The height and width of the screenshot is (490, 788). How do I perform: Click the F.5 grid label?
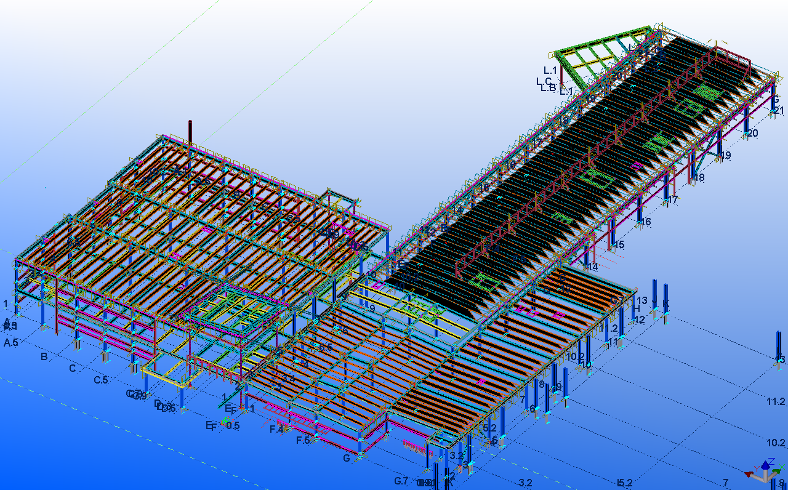[x=304, y=441]
